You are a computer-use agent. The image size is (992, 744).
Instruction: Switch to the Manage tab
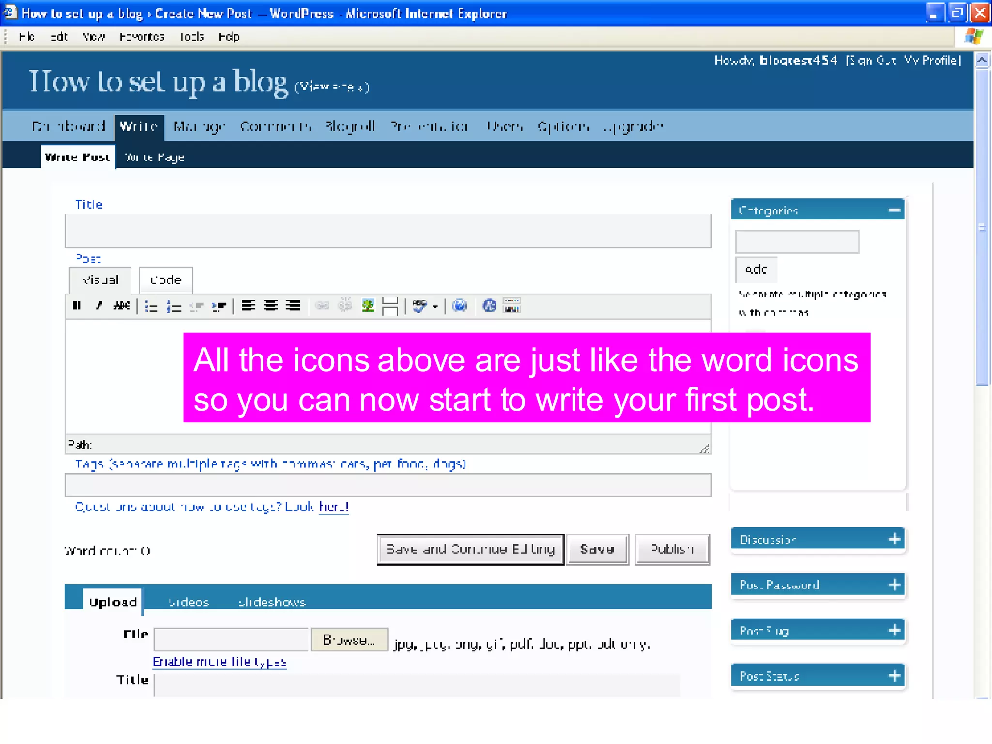(200, 127)
